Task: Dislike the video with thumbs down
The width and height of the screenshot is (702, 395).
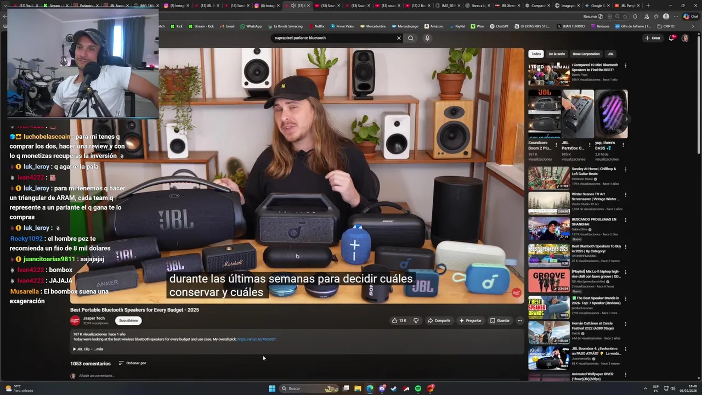Action: (x=416, y=320)
